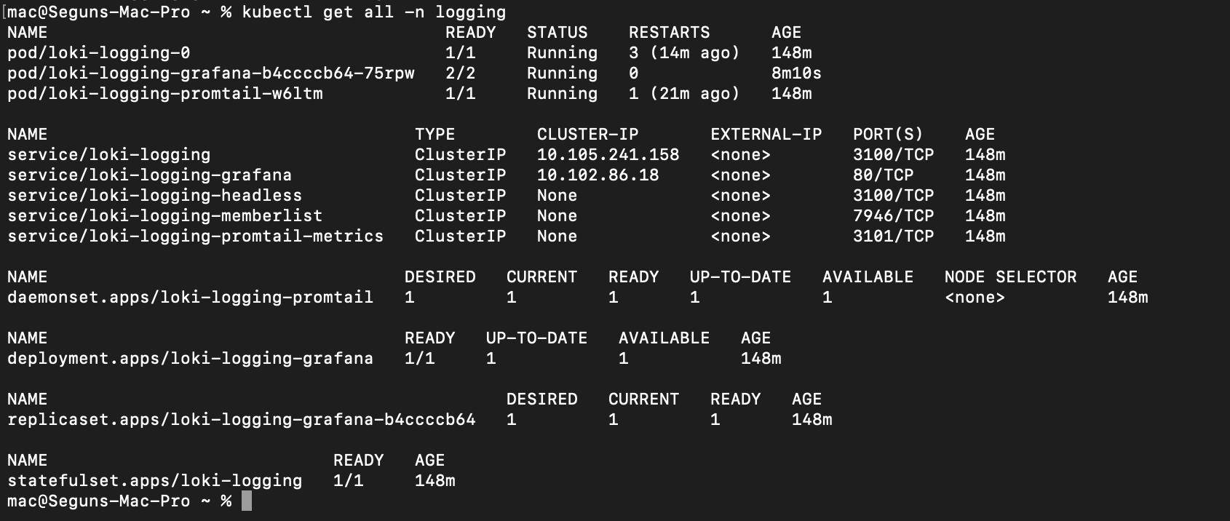Image resolution: width=1230 pixels, height=521 pixels.
Task: Click the replicaset.apps/loki-logging-grafana-b4ccccb64 name
Action: coord(241,420)
